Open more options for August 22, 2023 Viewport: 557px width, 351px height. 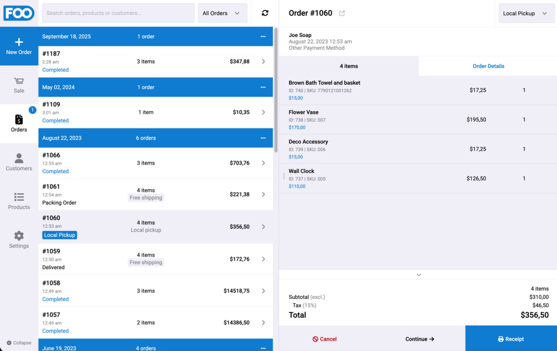263,138
